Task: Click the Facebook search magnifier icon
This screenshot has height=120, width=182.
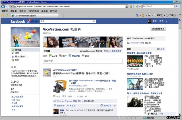Action: 94,21
